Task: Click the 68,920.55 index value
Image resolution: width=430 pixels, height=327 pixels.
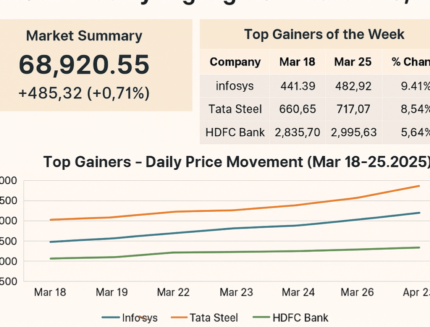Action: pyautogui.click(x=84, y=65)
